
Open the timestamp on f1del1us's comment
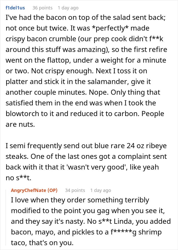(68, 8)
